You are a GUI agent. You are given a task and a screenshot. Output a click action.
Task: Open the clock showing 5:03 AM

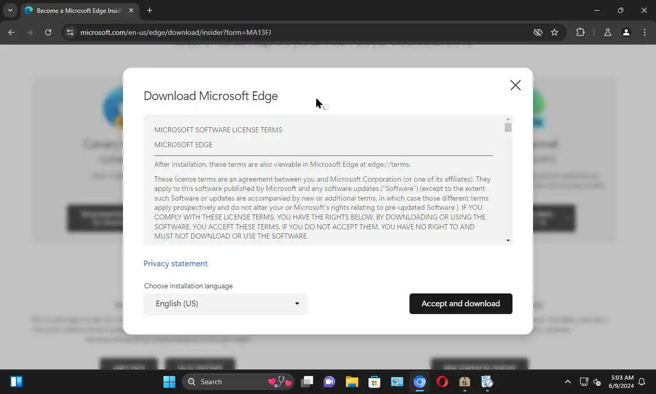tap(621, 382)
